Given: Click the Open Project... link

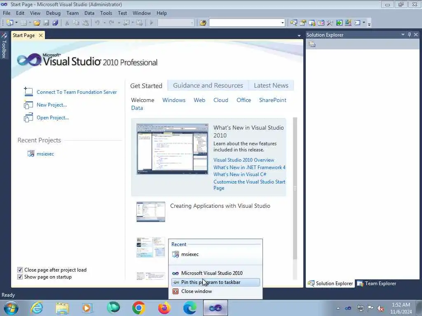Looking at the screenshot, I should click(x=53, y=117).
